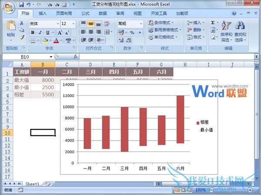
Task: Open Quick Access Toolbar customize arrow
Action: click(74, 4)
